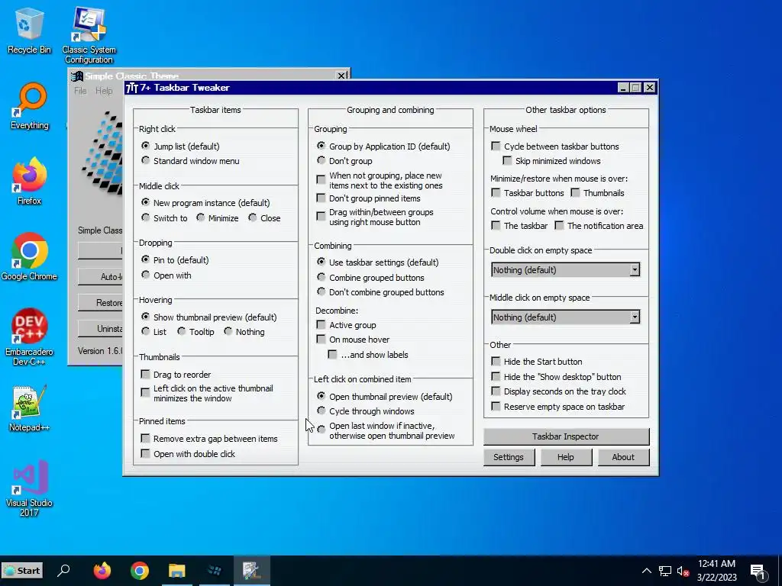This screenshot has width=782, height=586.
Task: Open the Recycle Bin desktop icon
Action: (29, 31)
